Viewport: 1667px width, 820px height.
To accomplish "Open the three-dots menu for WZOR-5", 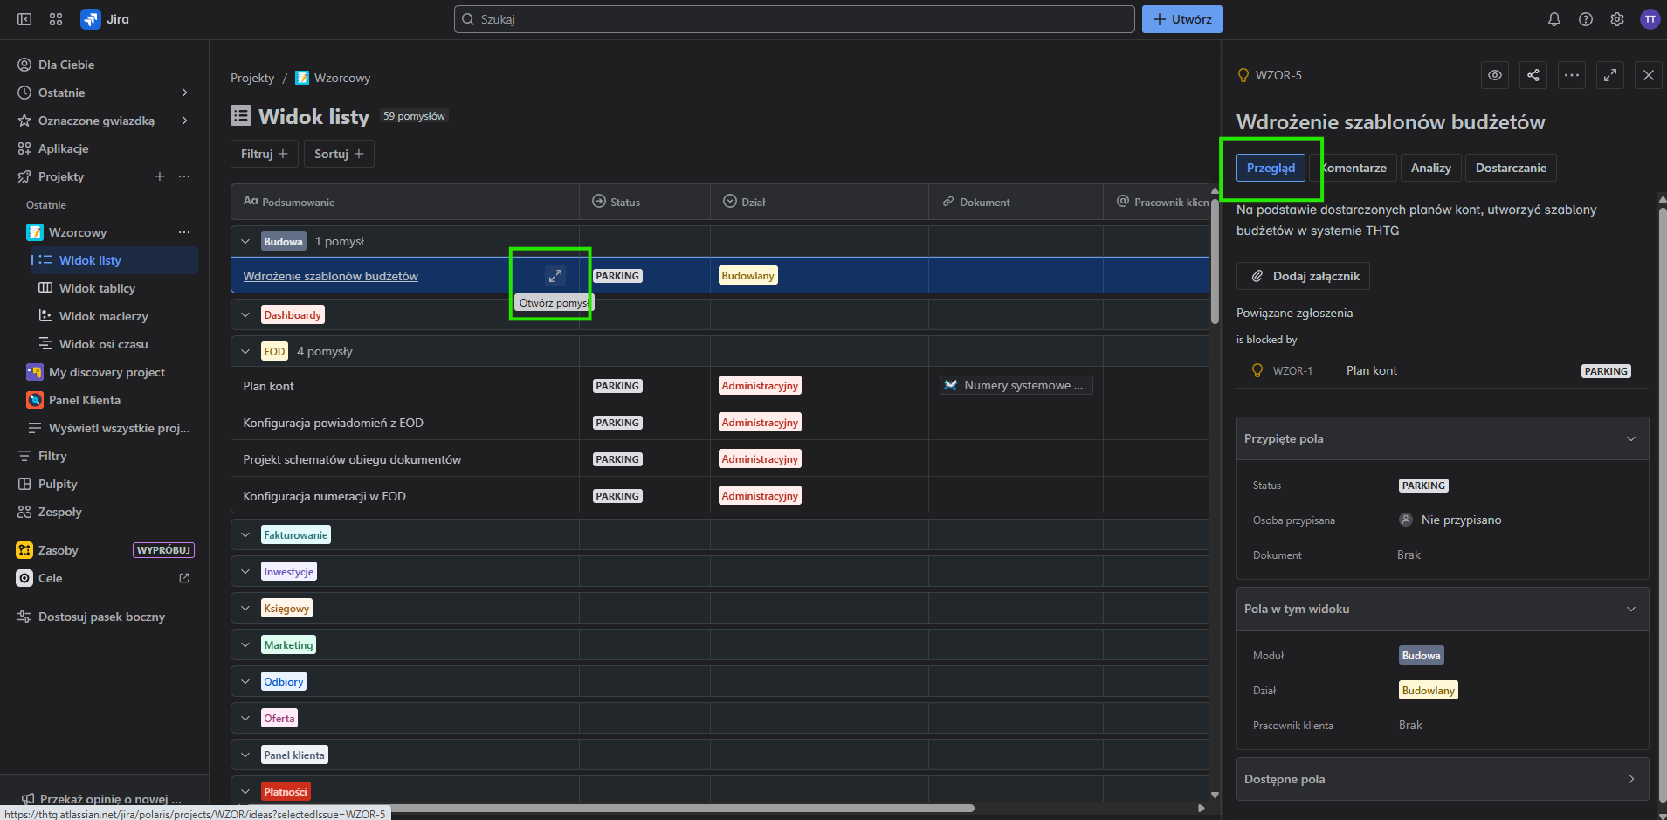I will (1572, 75).
